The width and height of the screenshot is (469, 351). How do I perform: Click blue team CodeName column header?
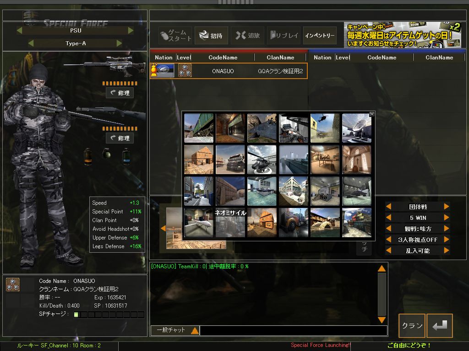pyautogui.click(x=382, y=57)
